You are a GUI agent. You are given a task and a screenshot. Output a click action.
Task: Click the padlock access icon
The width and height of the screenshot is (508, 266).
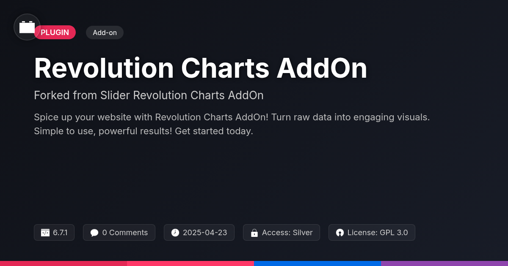pos(254,233)
